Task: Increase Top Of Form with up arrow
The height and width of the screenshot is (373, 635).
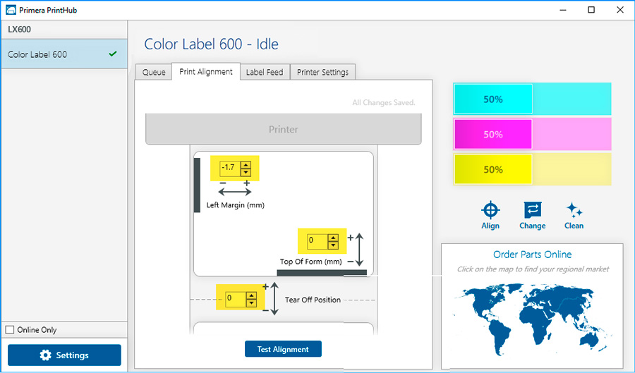Action: coord(333,238)
